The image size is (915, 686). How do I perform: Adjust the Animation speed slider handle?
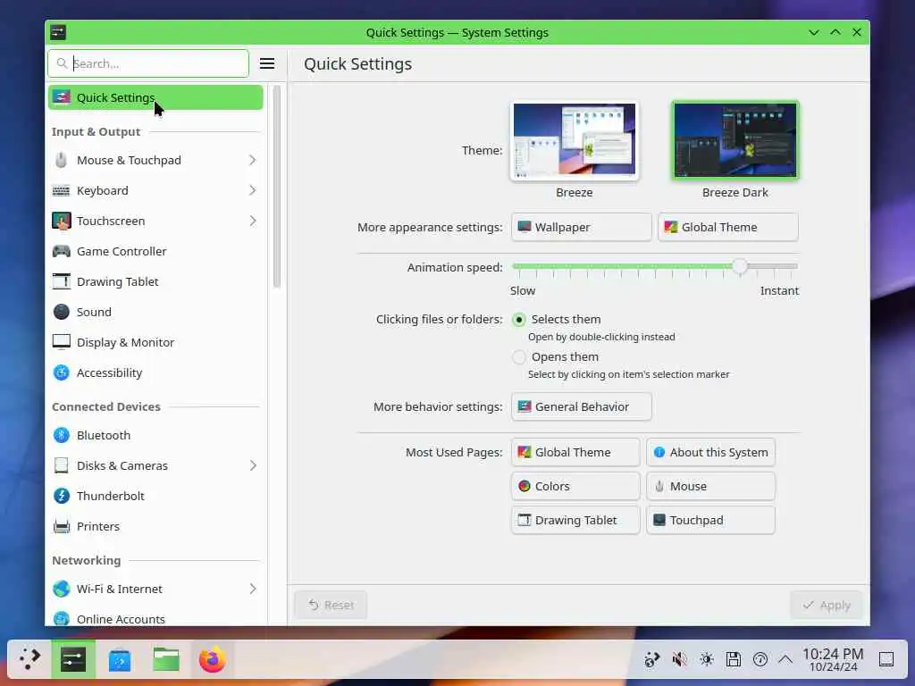tap(739, 266)
